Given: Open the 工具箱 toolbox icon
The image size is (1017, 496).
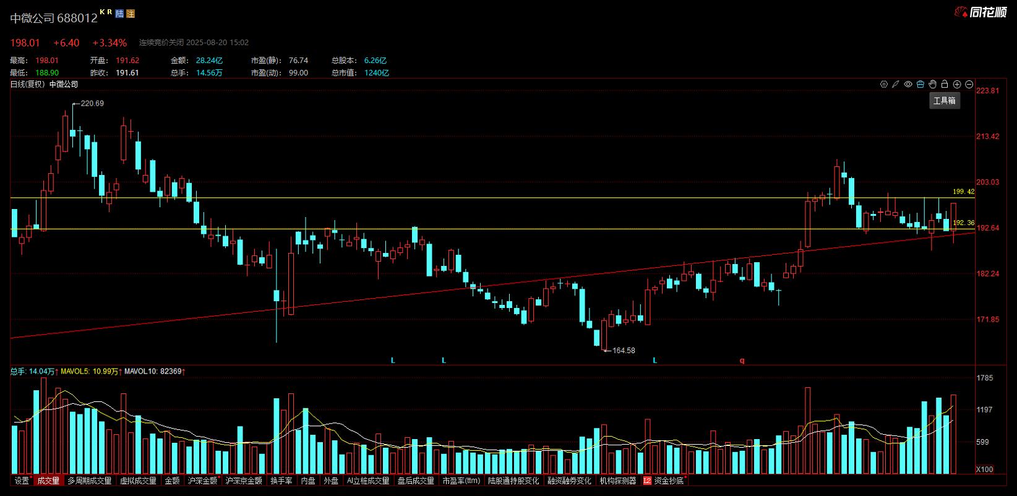Looking at the screenshot, I should tap(920, 84).
